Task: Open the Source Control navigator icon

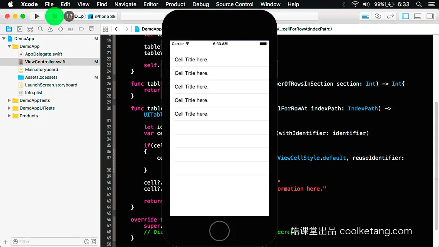Action: 20,29
